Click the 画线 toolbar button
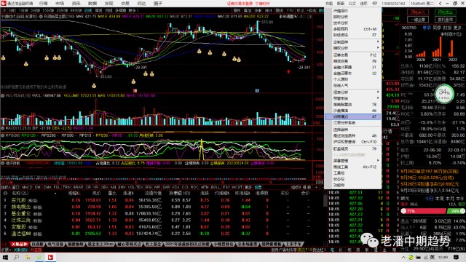 click(x=280, y=10)
